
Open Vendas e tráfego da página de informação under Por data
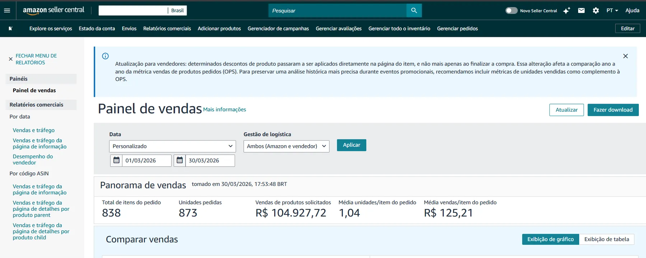pyautogui.click(x=39, y=143)
